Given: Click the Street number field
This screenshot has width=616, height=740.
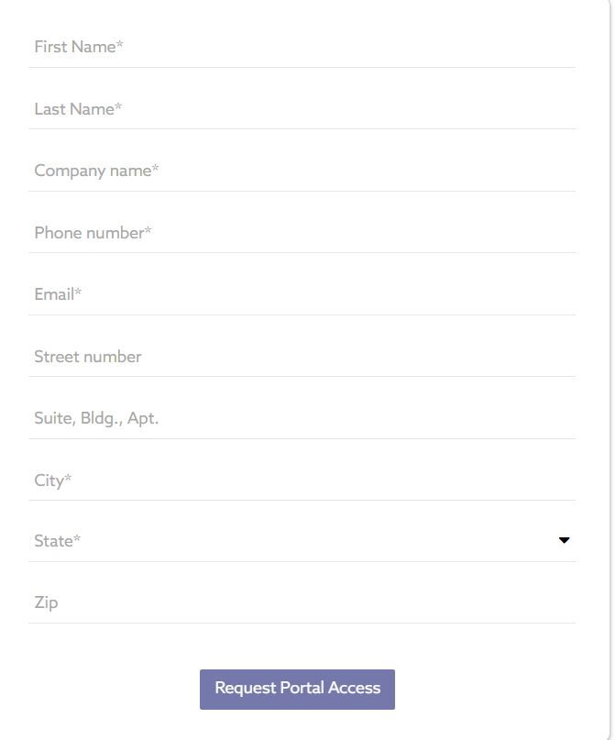Looking at the screenshot, I should (x=302, y=357).
